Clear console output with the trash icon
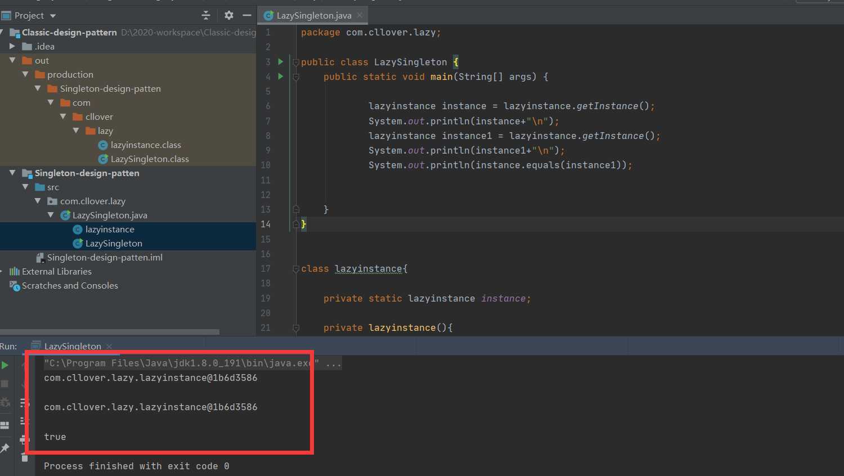844x476 pixels. coord(24,458)
